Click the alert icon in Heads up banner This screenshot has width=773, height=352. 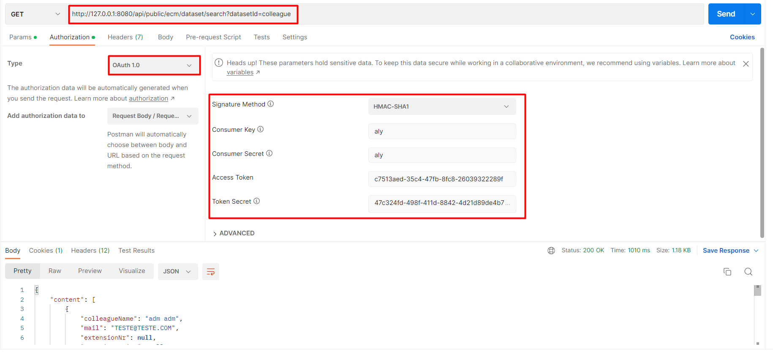point(219,63)
